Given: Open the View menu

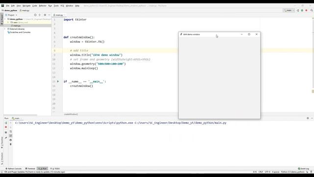Looking at the screenshot, I should point(19,6).
